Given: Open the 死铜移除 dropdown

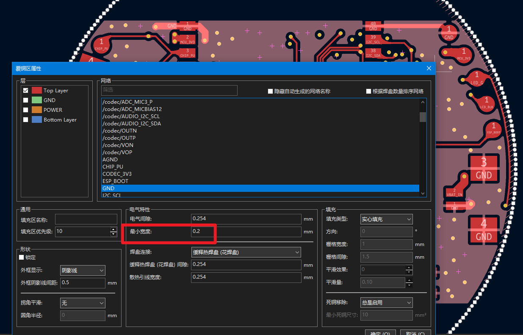Looking at the screenshot, I should tap(386, 302).
